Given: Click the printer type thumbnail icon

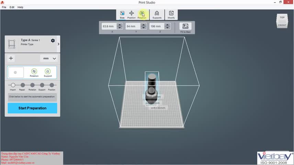Looking at the screenshot, I should point(12,44).
